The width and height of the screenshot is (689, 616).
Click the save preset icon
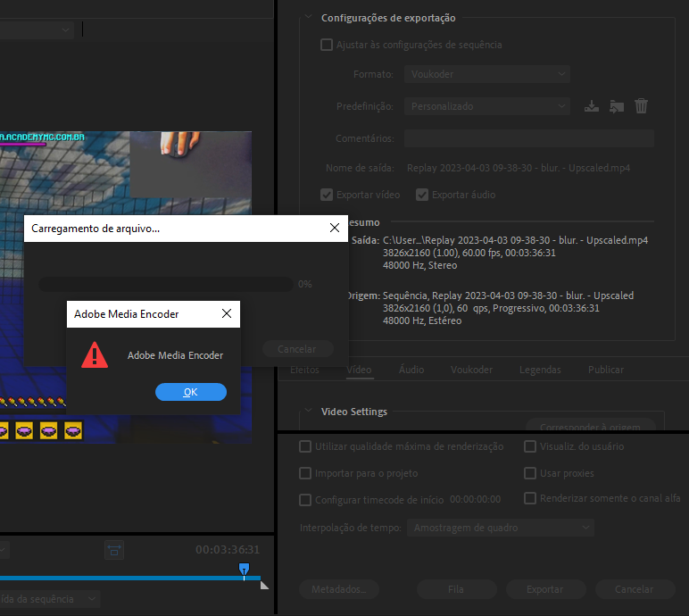591,106
